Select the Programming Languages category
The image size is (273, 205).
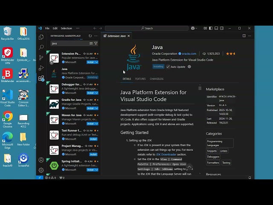pos(220,143)
